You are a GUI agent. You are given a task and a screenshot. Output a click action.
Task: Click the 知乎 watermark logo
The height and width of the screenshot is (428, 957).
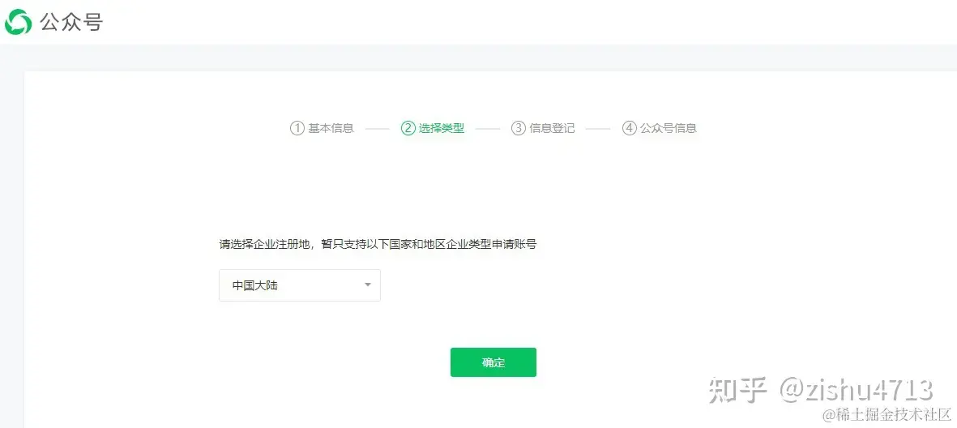point(737,390)
